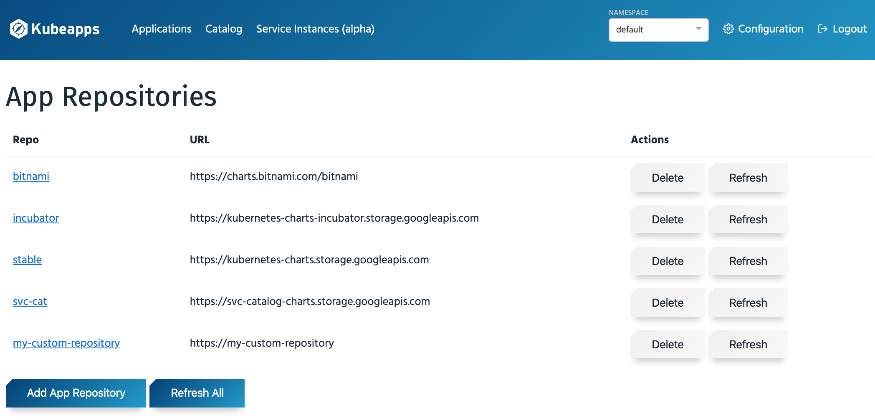The image size is (875, 420).
Task: Open Configuration via the gear icon
Action: click(728, 29)
